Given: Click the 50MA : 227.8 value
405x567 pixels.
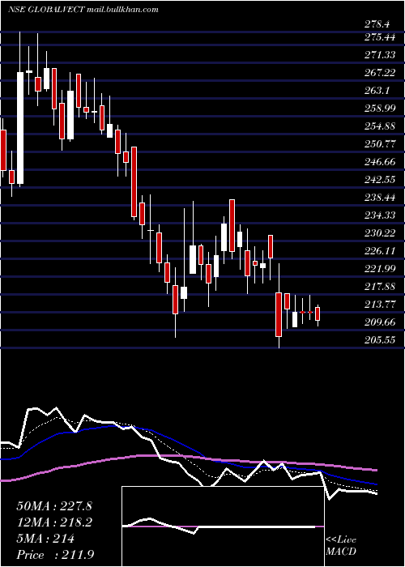Looking at the screenshot, I should point(54,506).
